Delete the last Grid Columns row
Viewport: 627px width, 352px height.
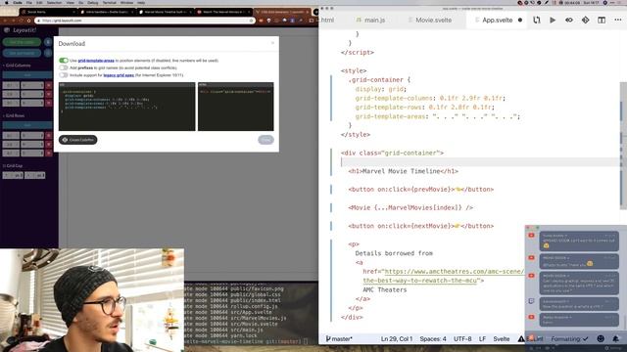(49, 103)
